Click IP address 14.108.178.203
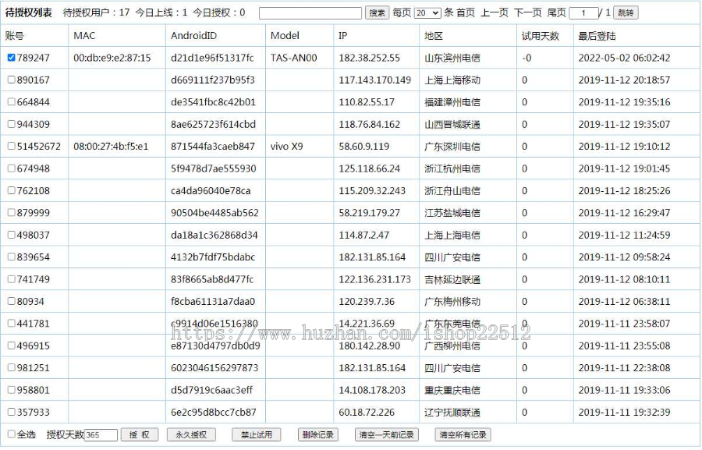The width and height of the screenshot is (702, 450). [x=371, y=390]
